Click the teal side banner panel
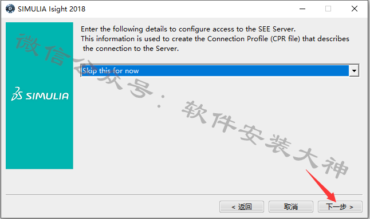 coord(40,95)
